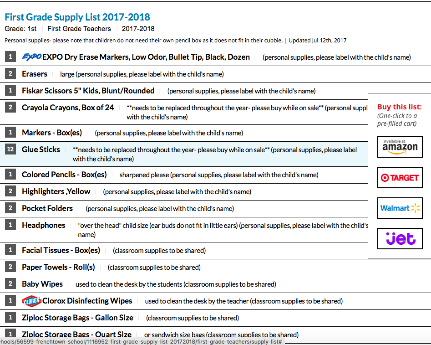
Task: Select Colored Pencils - Box(es) item
Action: tap(64, 175)
